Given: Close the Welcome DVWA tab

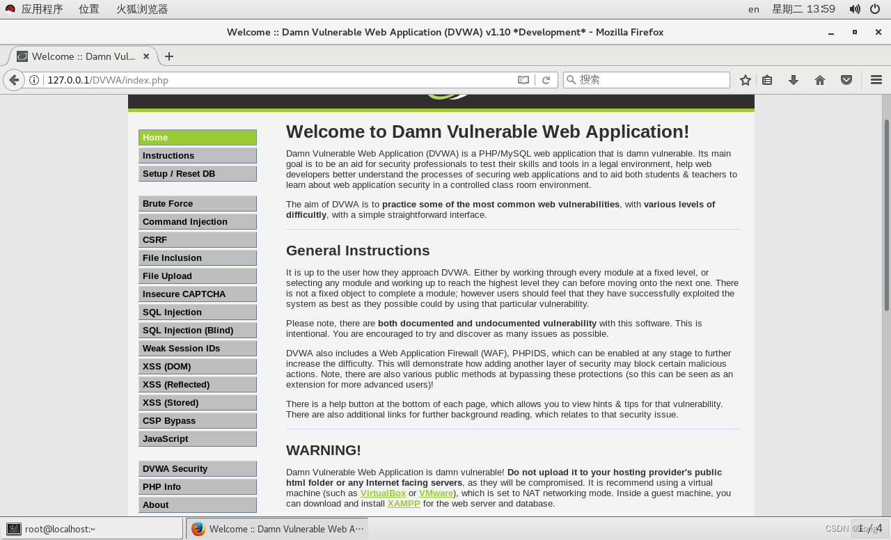Looking at the screenshot, I should coord(146,56).
